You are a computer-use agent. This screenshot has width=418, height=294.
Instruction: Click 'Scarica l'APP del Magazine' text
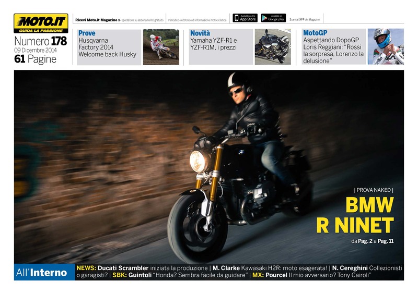tap(305, 20)
